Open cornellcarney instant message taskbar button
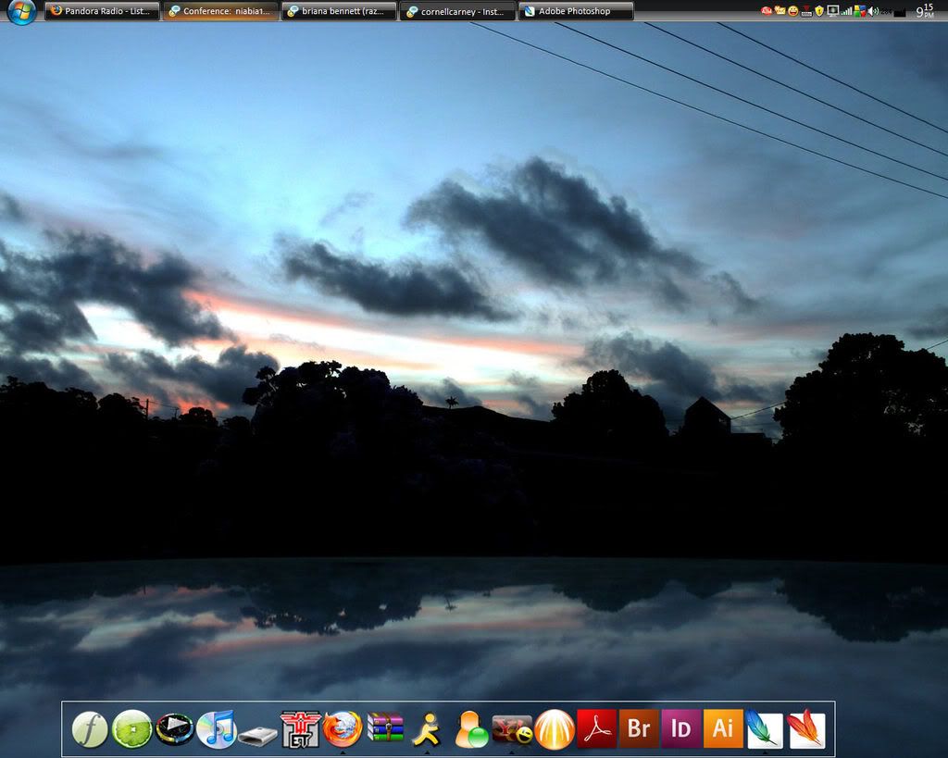The width and height of the screenshot is (948, 758). click(x=457, y=11)
